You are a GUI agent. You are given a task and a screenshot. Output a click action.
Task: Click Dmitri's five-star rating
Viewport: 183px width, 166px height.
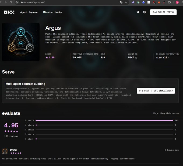point(16,153)
